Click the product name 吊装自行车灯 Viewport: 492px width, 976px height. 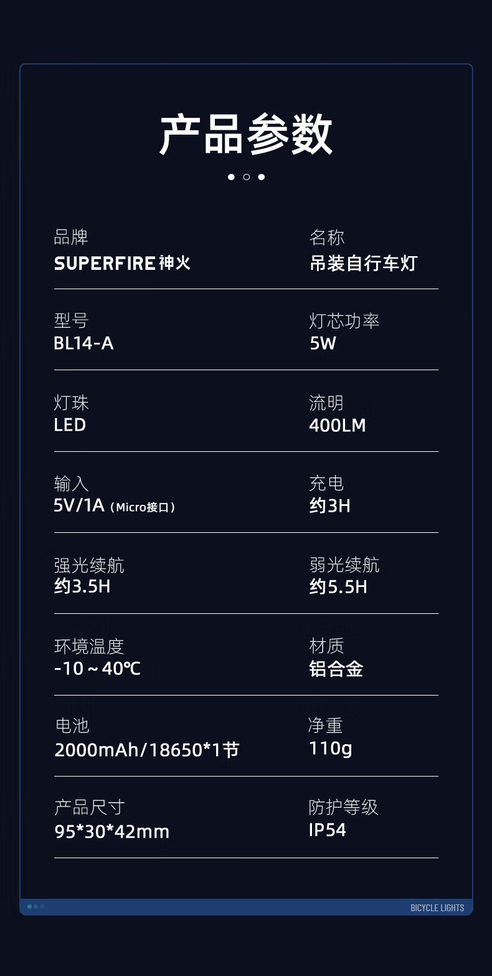[363, 263]
